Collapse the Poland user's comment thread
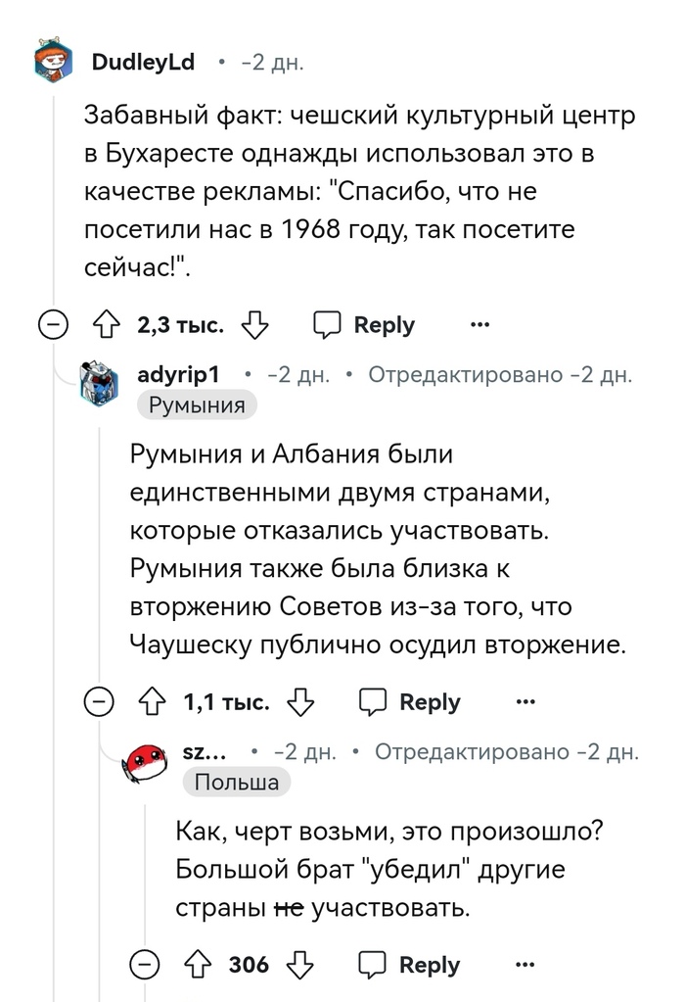685x1002 pixels. coord(148,965)
